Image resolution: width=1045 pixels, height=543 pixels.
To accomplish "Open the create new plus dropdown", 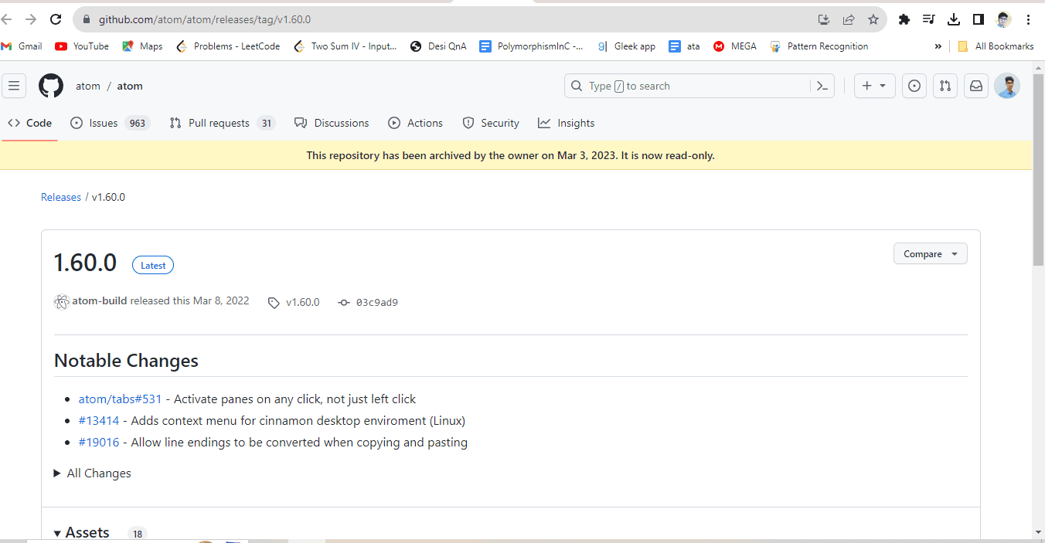I will point(874,86).
